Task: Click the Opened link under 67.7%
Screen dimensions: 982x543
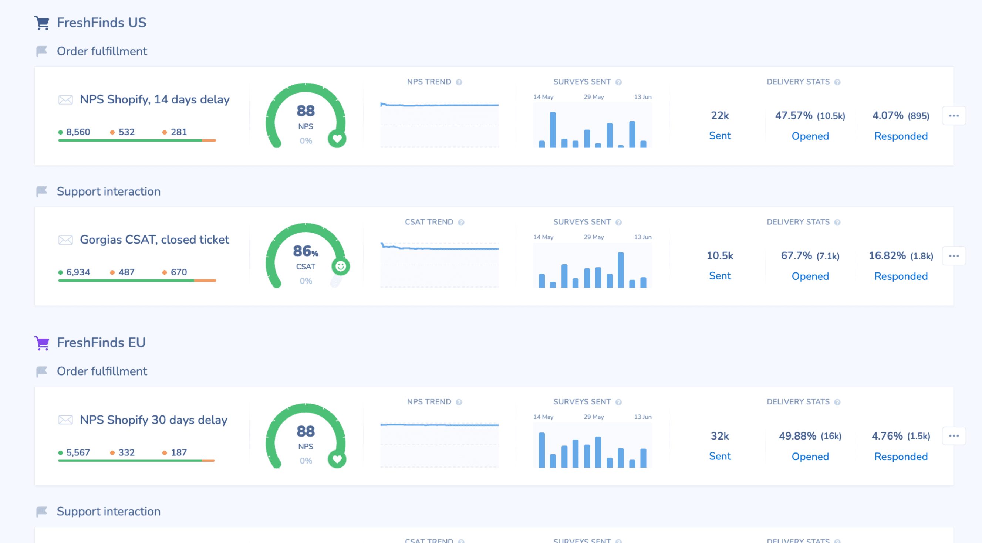Action: pyautogui.click(x=810, y=276)
